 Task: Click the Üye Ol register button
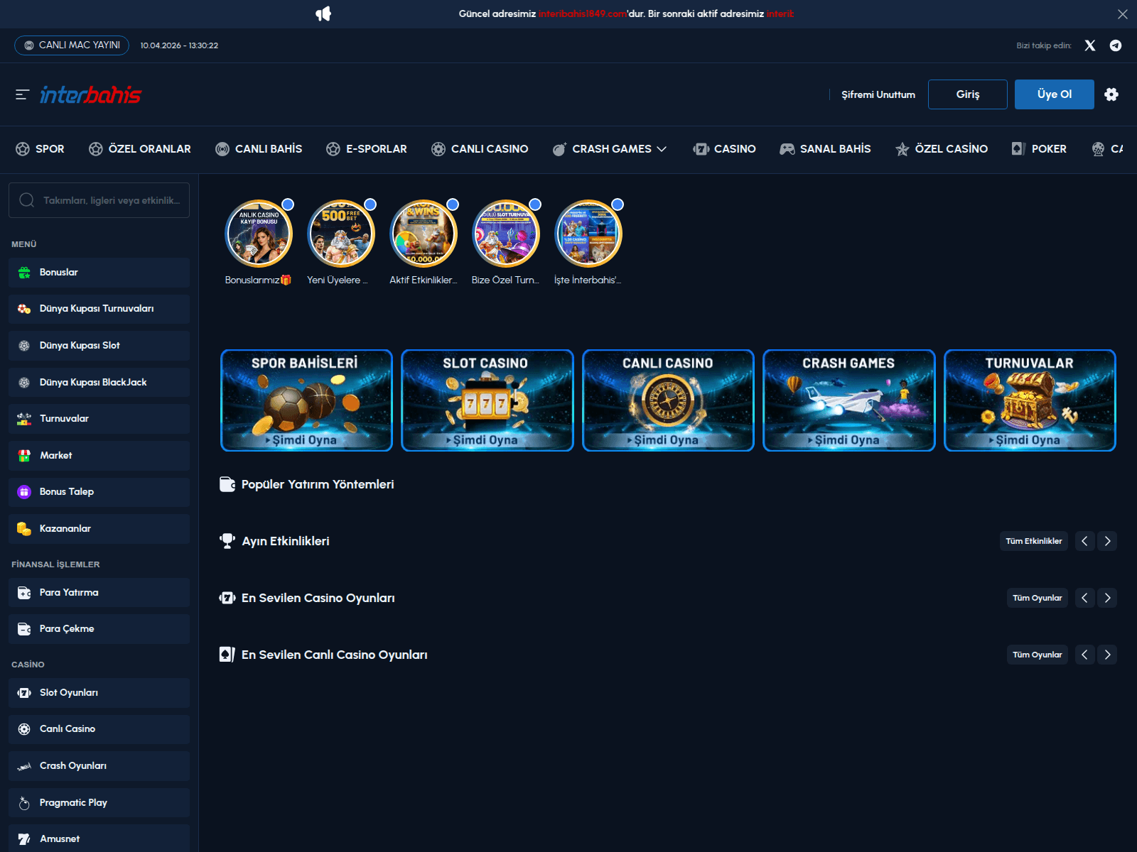click(x=1054, y=94)
